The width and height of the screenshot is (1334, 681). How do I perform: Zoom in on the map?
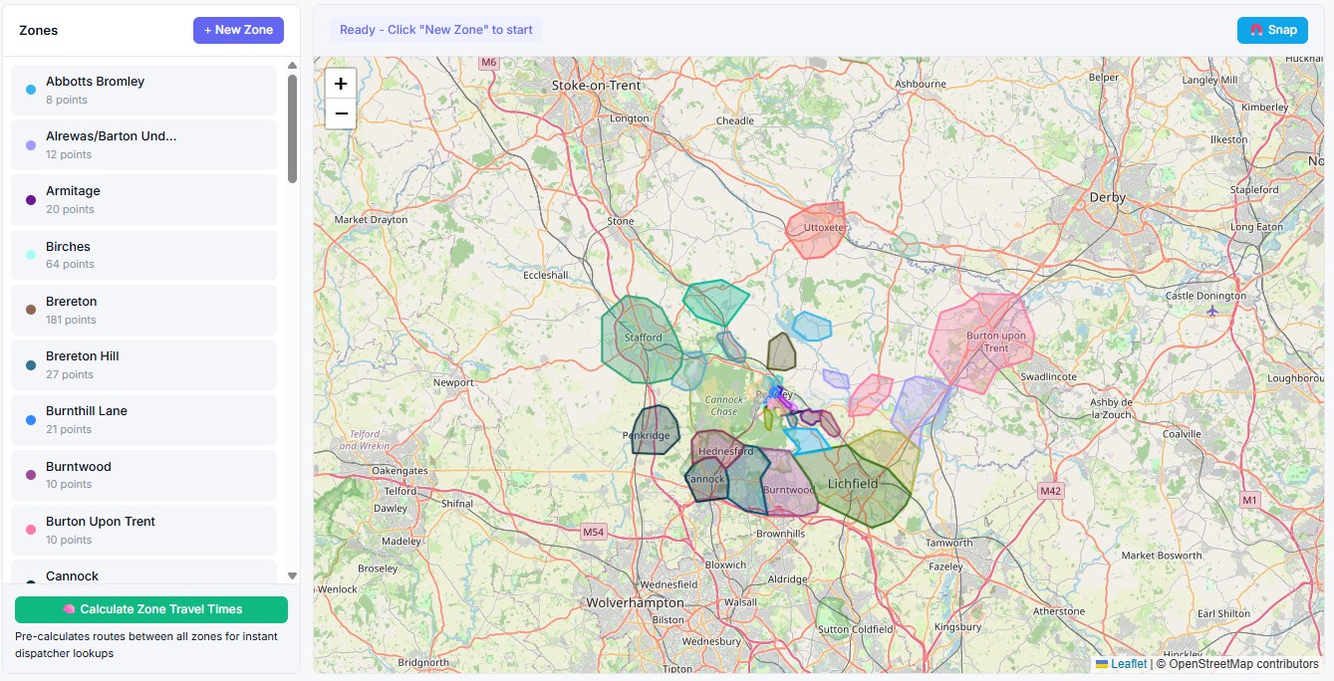[341, 84]
